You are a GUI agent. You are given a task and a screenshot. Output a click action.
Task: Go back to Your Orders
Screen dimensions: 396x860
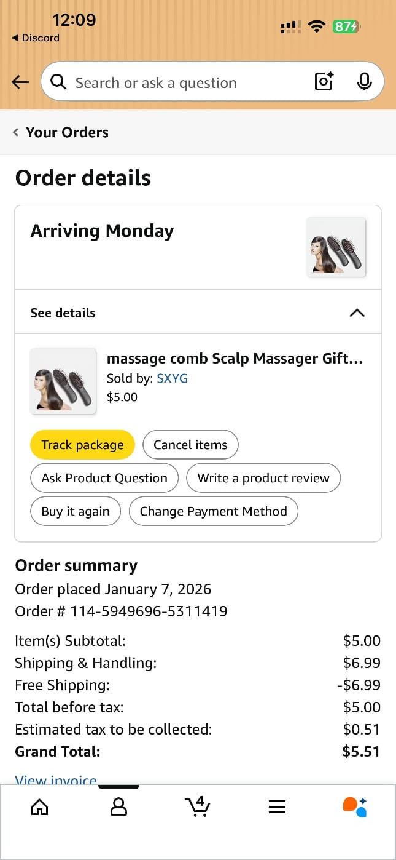61,132
